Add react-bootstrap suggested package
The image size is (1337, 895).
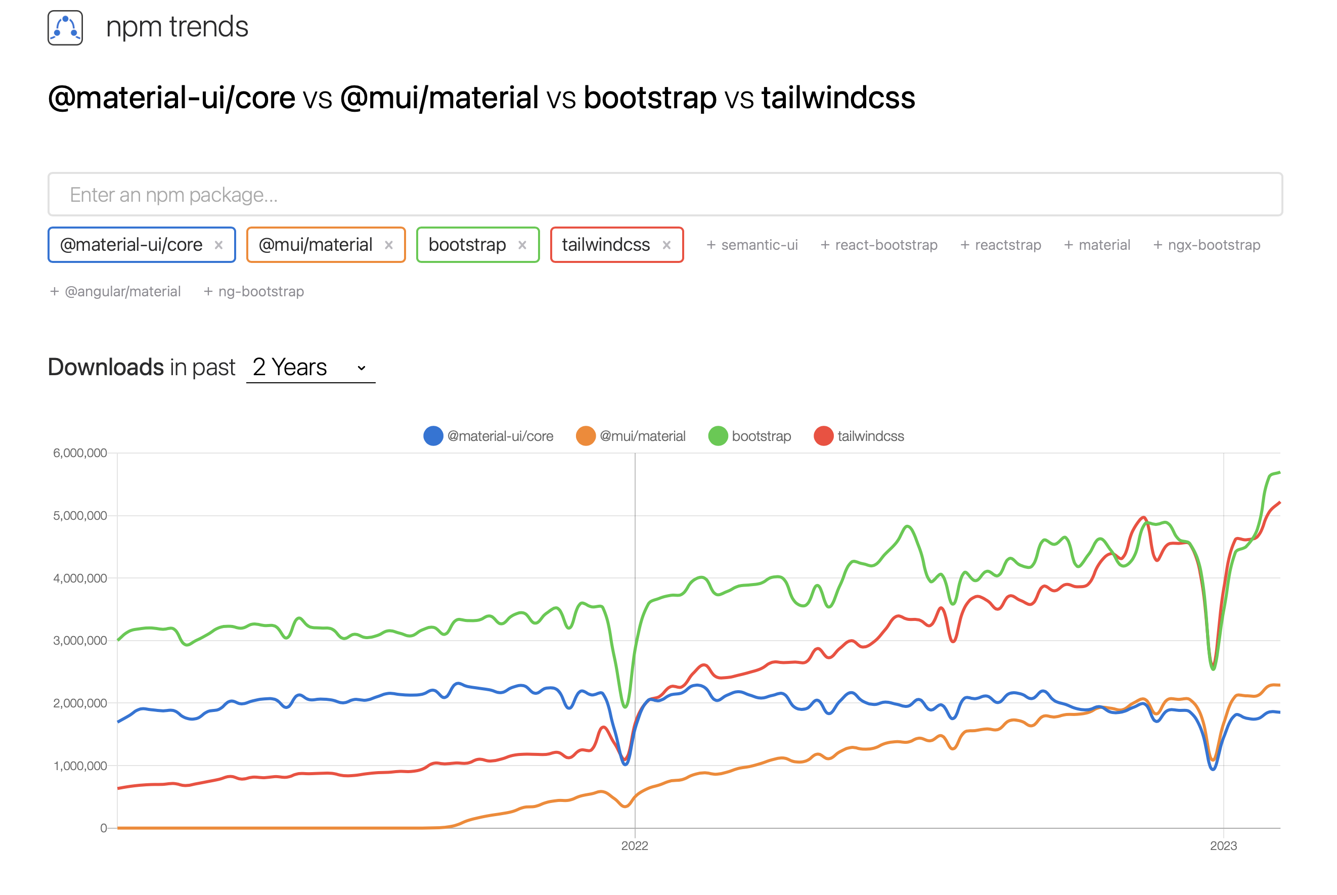point(879,245)
